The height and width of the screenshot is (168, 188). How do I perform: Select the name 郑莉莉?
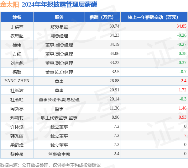point(17,118)
